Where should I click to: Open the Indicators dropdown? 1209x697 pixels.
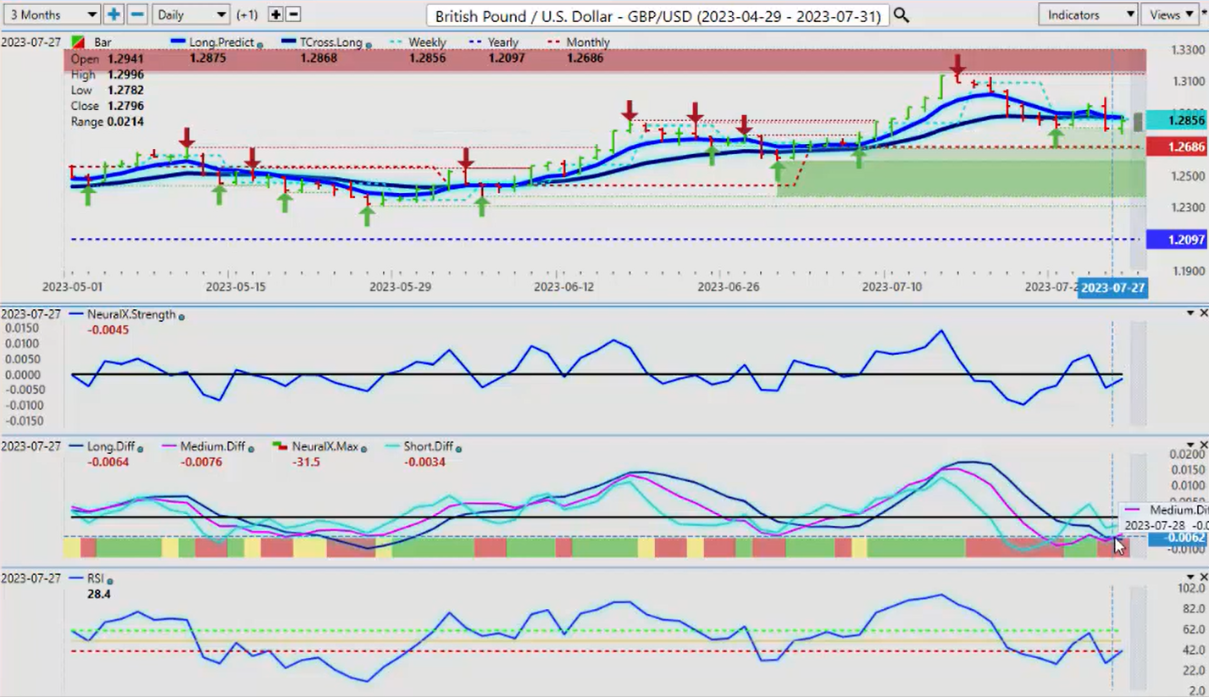pos(1088,14)
